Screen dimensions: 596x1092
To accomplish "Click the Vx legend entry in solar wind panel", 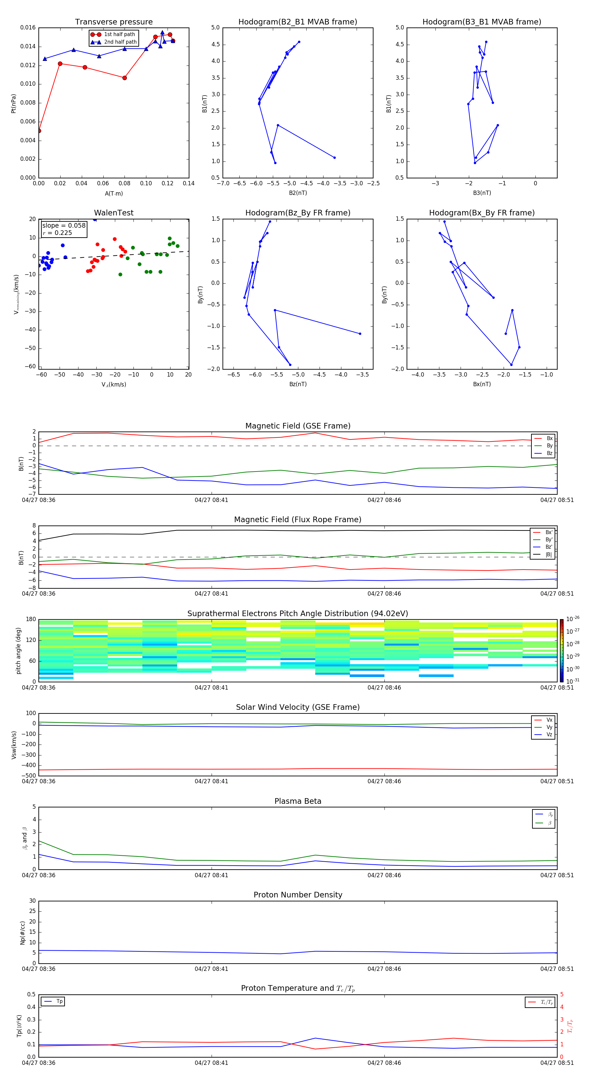I will click(x=543, y=720).
